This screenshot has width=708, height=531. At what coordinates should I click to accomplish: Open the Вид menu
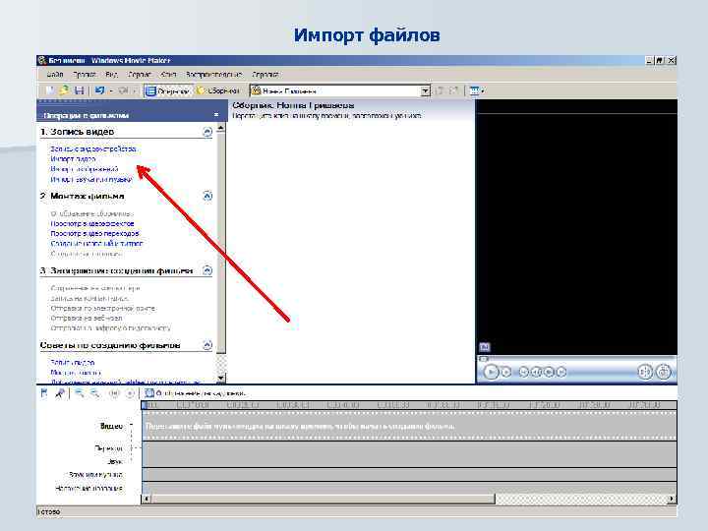tap(111, 74)
